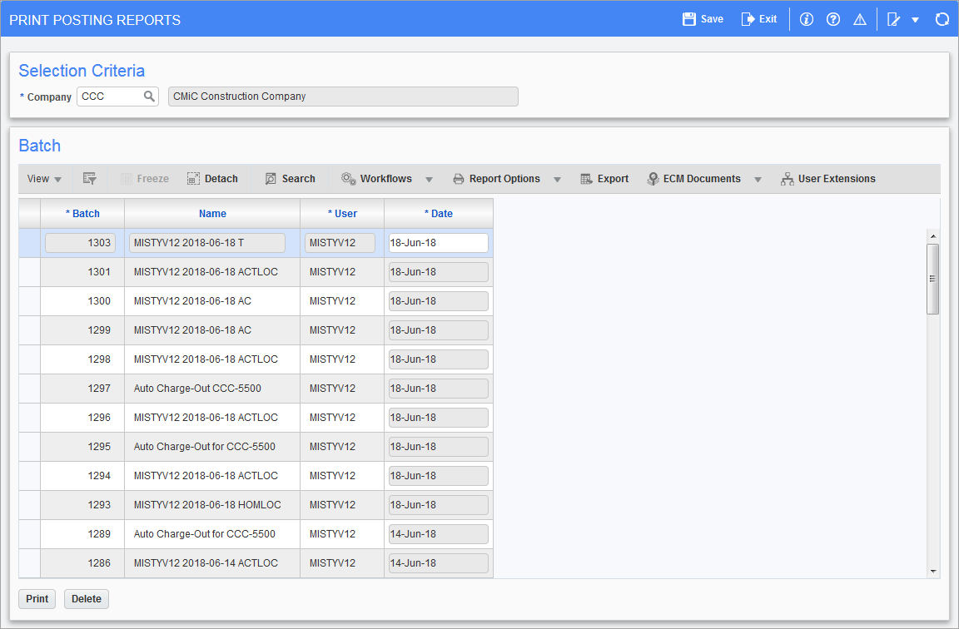The image size is (959, 629).
Task: Click the warning triangle icon
Action: click(860, 19)
